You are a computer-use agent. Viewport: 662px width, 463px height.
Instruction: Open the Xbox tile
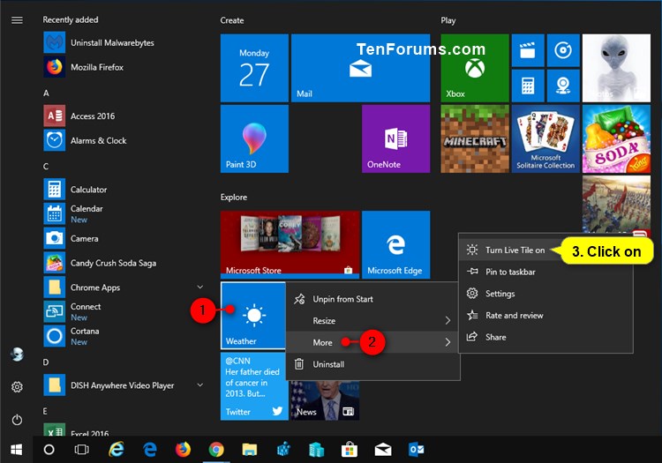pos(475,68)
